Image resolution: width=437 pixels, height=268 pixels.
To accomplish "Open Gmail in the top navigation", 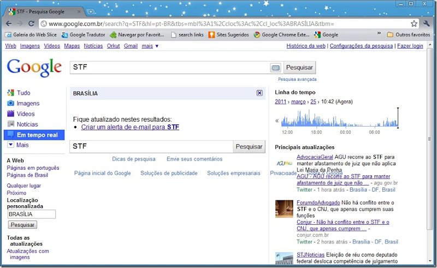I will click(x=131, y=46).
